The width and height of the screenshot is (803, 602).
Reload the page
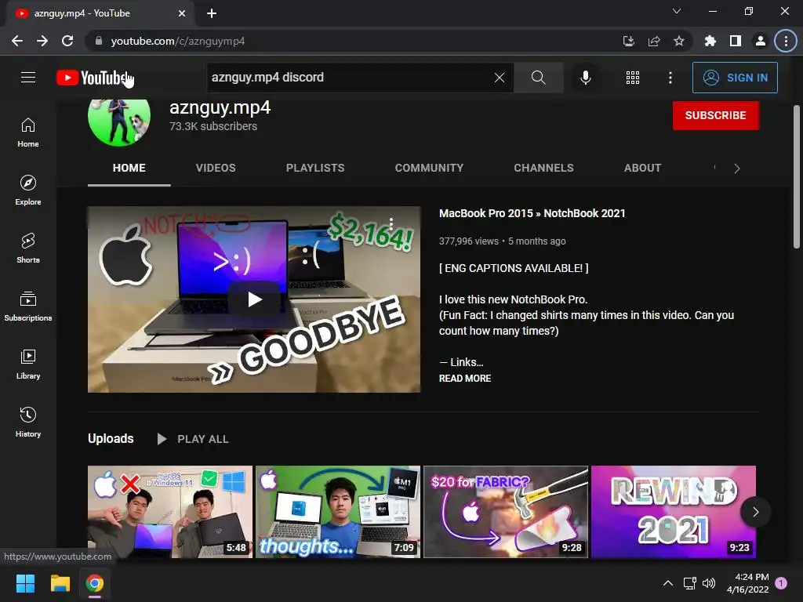pyautogui.click(x=67, y=41)
